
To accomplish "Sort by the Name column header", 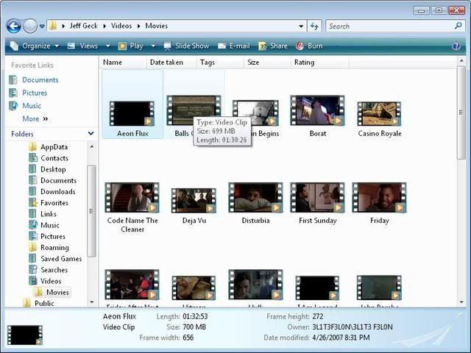I will pyautogui.click(x=113, y=63).
